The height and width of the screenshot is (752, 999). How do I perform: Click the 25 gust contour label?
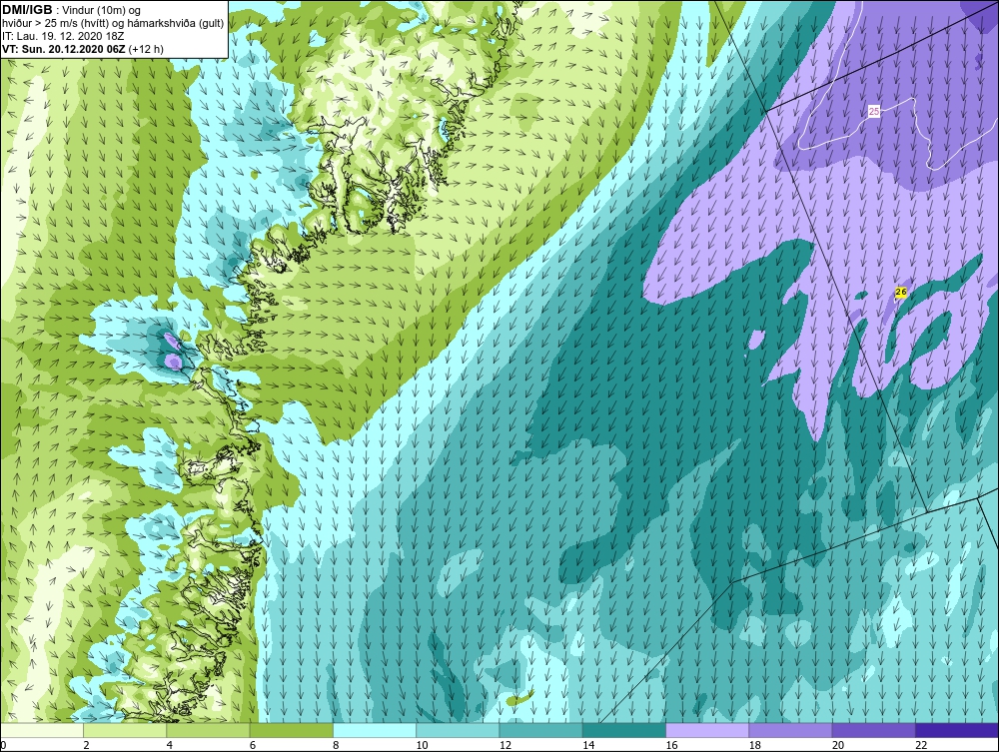tap(874, 112)
